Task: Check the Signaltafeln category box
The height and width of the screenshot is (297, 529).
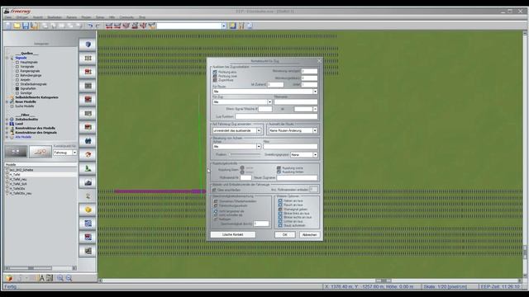Action: 17,88
